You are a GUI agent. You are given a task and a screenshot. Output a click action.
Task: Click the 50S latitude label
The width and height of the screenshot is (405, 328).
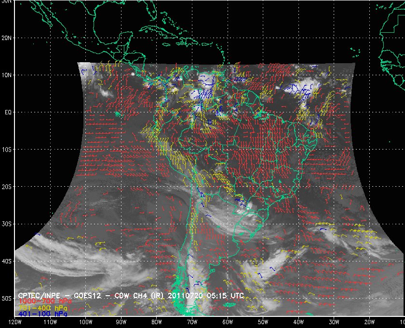pos(6,299)
